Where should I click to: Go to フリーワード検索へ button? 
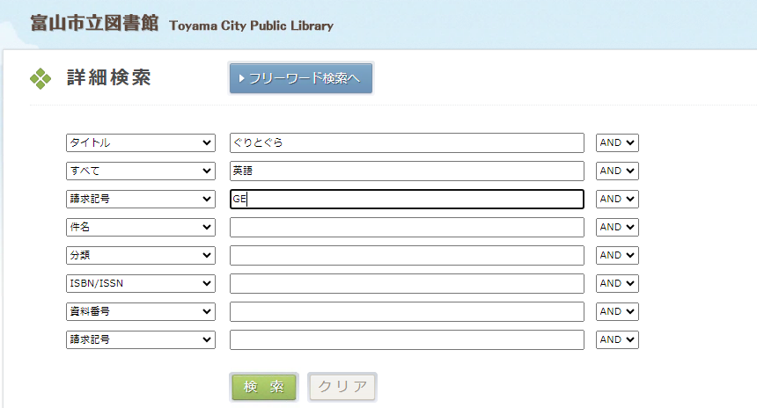(x=301, y=78)
